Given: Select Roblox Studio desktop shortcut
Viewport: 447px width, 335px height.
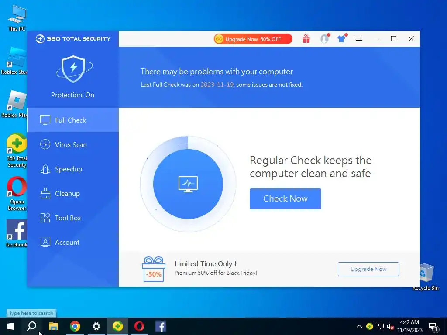Looking at the screenshot, I should [x=14, y=61].
